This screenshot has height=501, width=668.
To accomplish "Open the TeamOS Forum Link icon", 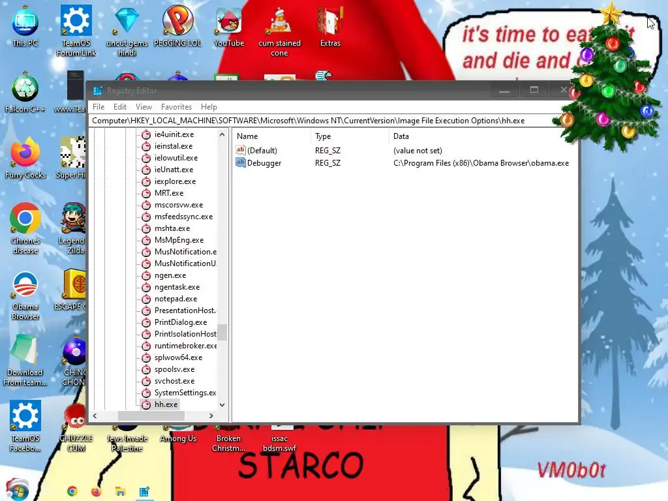I will click(76, 31).
